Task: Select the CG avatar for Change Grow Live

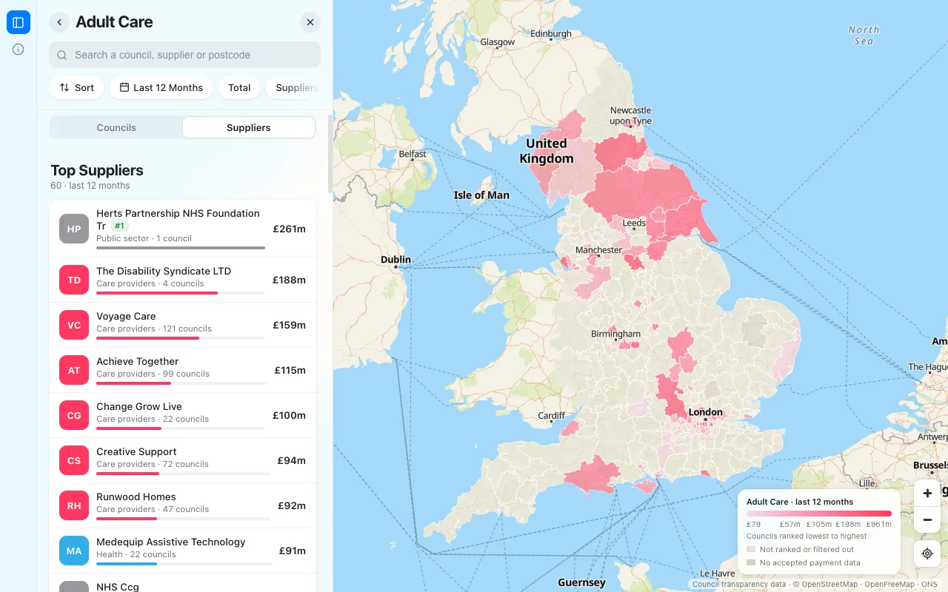Action: [x=74, y=415]
